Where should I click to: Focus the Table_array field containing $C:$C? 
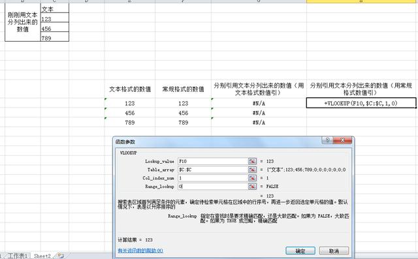[x=213, y=170]
